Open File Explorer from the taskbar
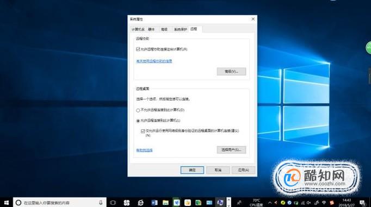Viewport: 371px width, 207px height. [165, 203]
